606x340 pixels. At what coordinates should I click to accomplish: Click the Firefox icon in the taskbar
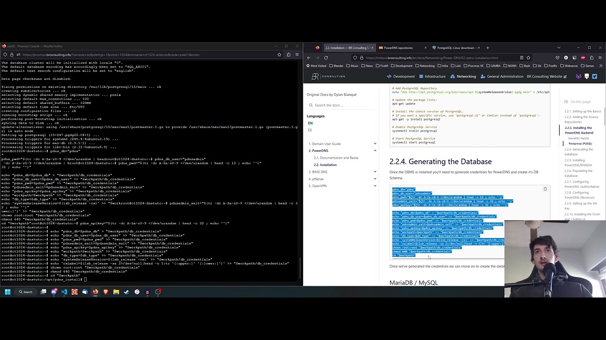point(95,292)
